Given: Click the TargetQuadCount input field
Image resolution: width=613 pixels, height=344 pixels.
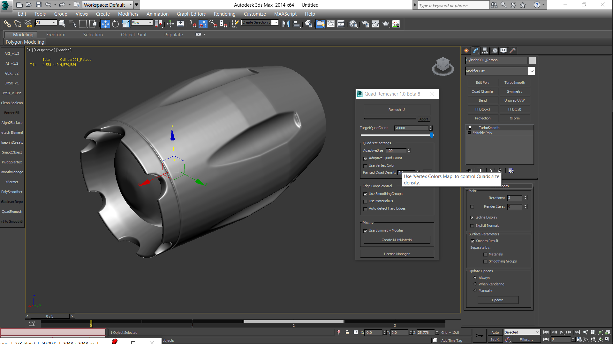Looking at the screenshot, I should tap(412, 128).
